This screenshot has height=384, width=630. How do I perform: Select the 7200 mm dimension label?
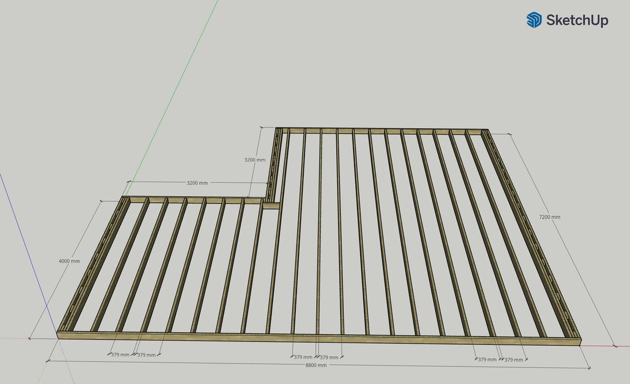(x=549, y=217)
